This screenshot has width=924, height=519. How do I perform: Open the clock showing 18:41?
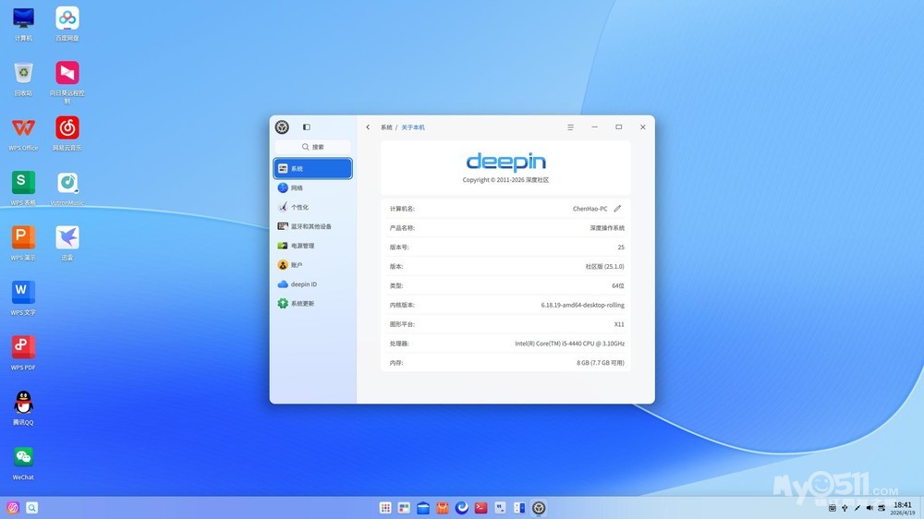coord(903,508)
